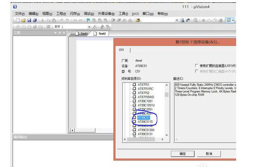The width and height of the screenshot is (265, 167).
Task: Build target files icon
Action: pos(23,27)
